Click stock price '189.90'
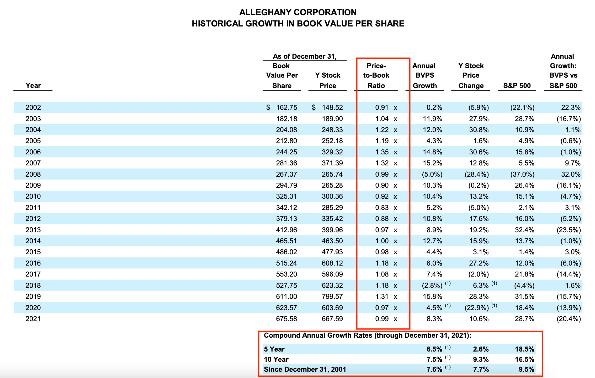 332,119
